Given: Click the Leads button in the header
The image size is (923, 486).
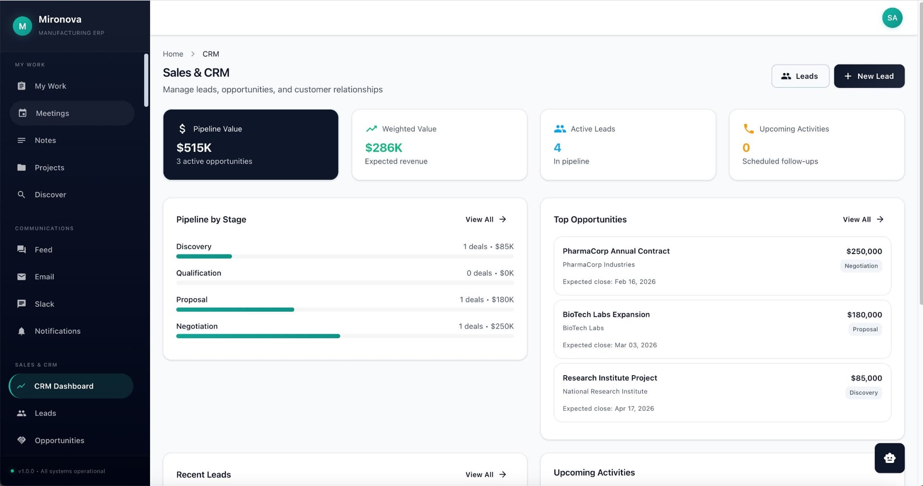Looking at the screenshot, I should pyautogui.click(x=800, y=76).
